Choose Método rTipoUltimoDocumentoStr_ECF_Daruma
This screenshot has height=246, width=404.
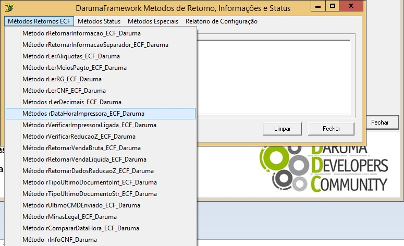(x=101, y=194)
